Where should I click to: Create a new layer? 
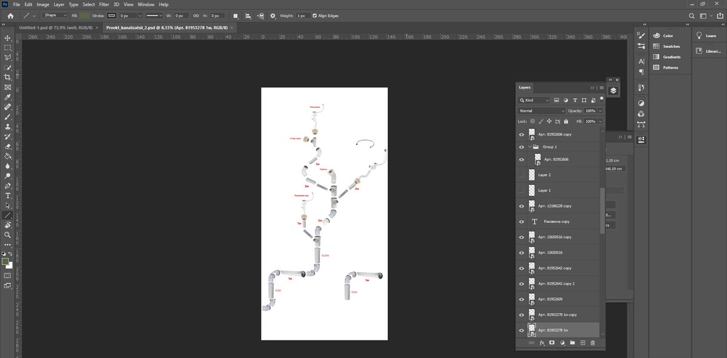(x=583, y=343)
